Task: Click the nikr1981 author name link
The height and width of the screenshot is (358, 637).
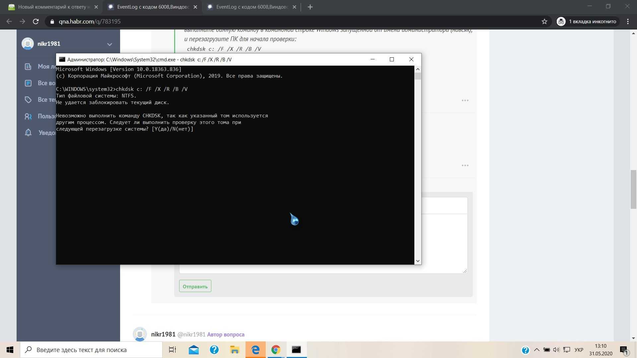Action: pyautogui.click(x=163, y=334)
